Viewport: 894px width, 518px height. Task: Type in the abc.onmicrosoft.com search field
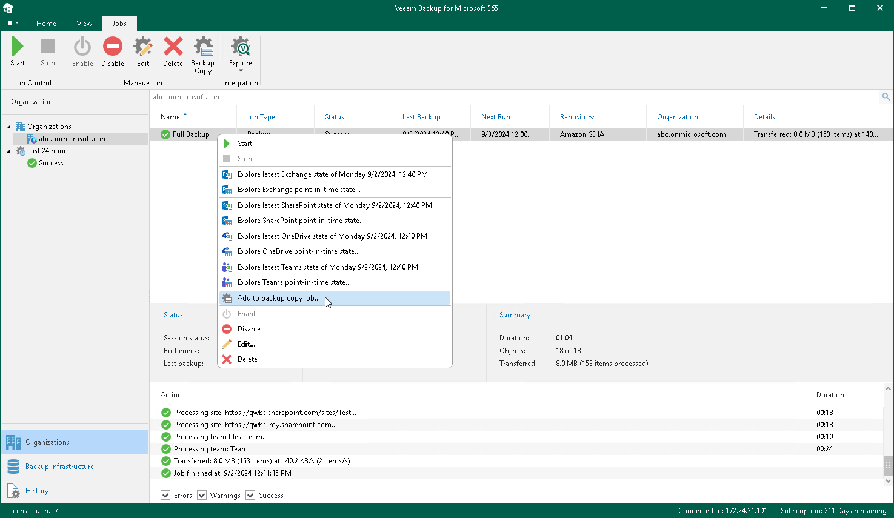tap(515, 97)
